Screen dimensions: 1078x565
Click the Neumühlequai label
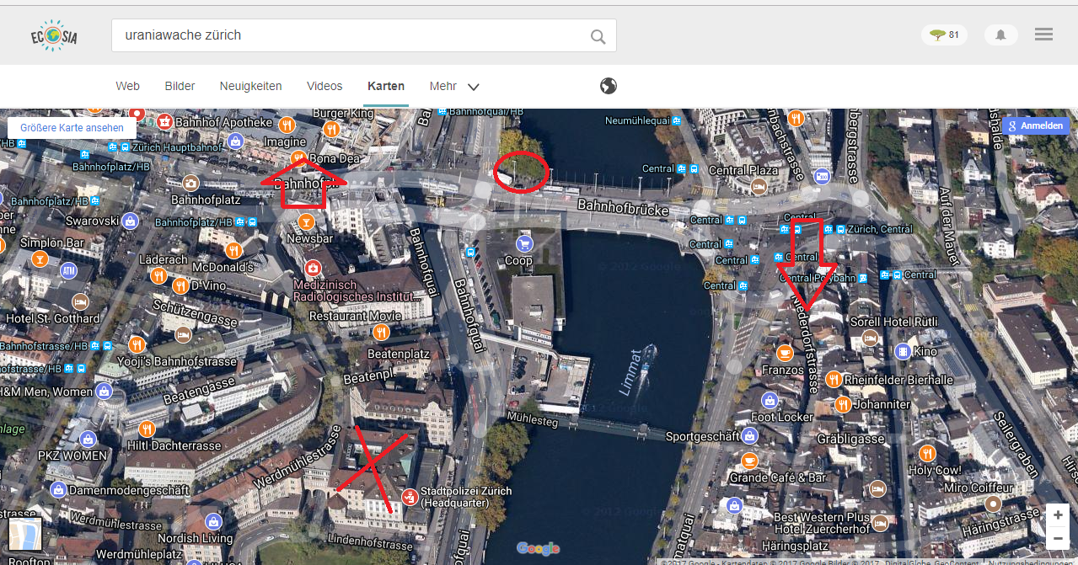[x=636, y=121]
